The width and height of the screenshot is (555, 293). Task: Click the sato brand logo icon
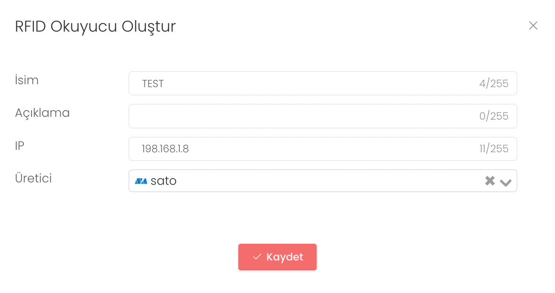pyautogui.click(x=141, y=181)
